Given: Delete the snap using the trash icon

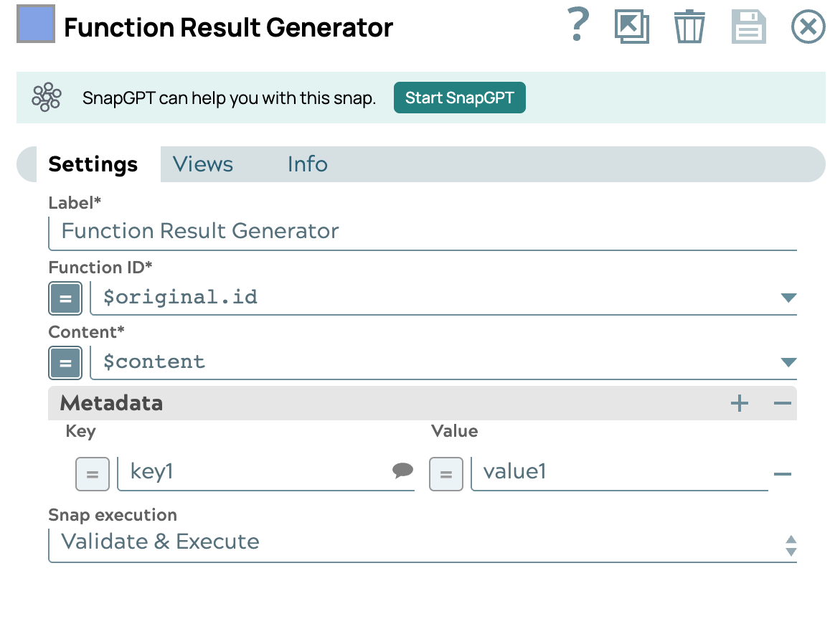Looking at the screenshot, I should [x=689, y=27].
